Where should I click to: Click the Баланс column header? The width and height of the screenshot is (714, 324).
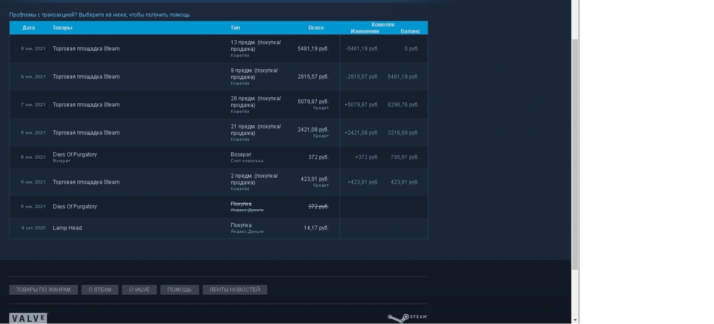tap(410, 31)
